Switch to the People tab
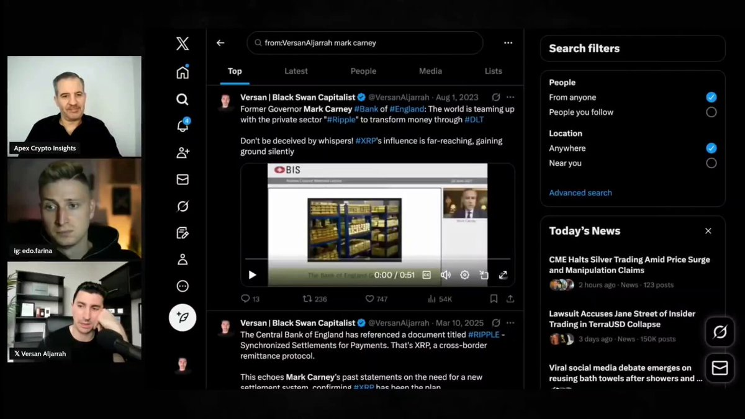 point(363,71)
